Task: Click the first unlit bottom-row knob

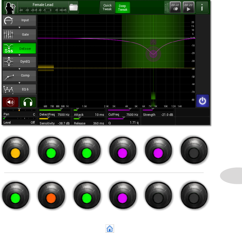Action: click(x=158, y=195)
